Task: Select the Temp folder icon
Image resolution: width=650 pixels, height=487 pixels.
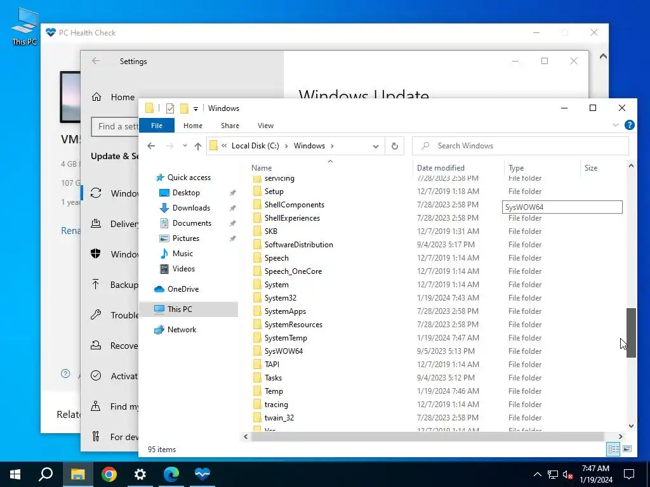Action: point(257,391)
